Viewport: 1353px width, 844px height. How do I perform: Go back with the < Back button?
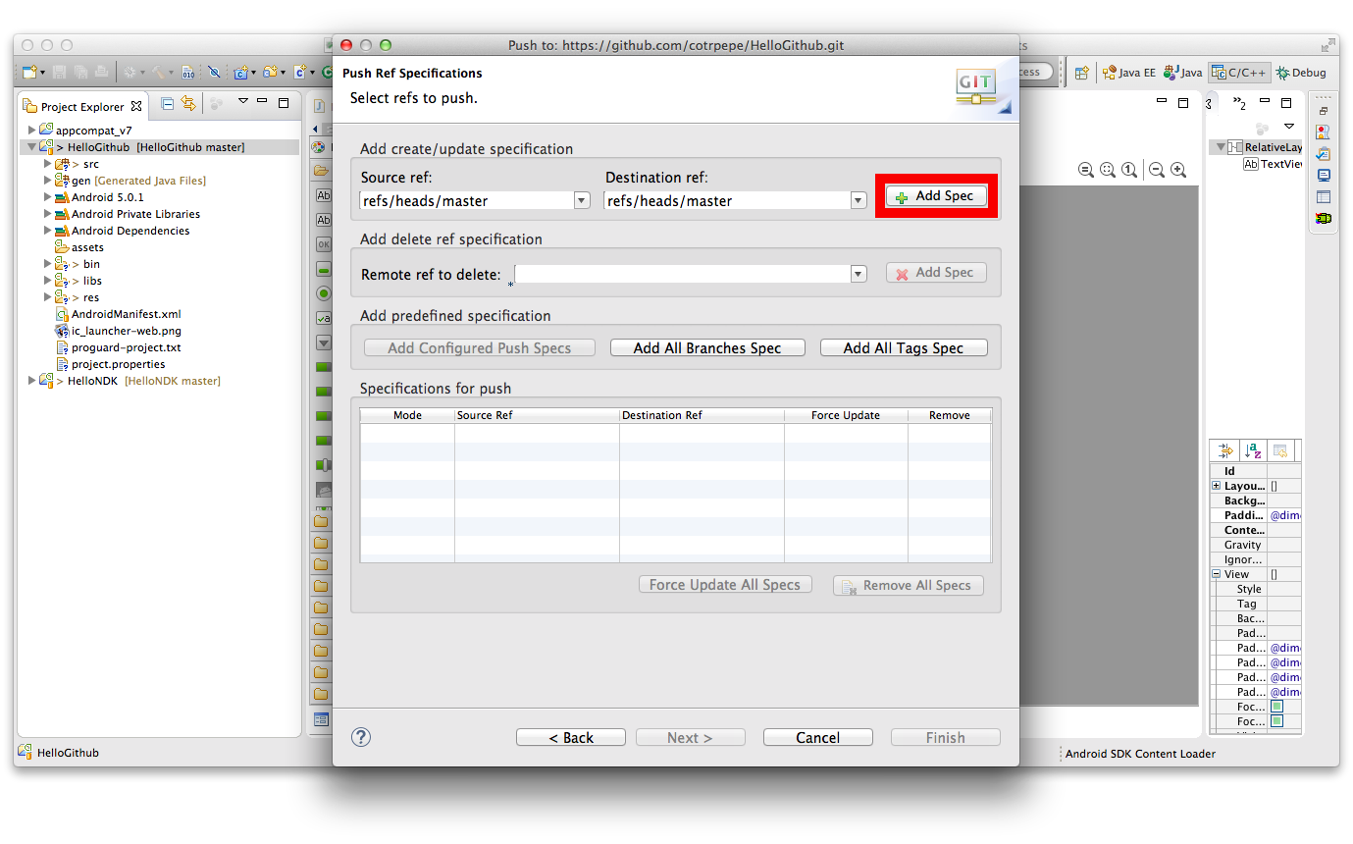point(571,737)
